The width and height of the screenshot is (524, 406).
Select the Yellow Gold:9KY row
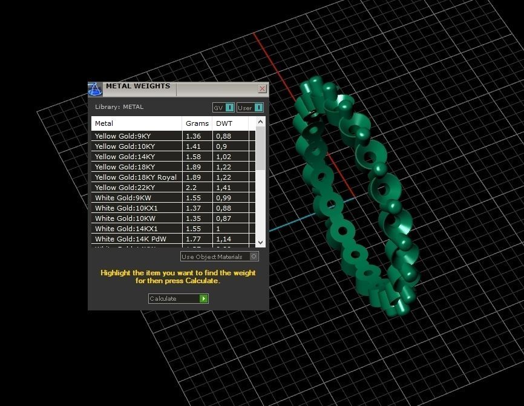[173, 136]
